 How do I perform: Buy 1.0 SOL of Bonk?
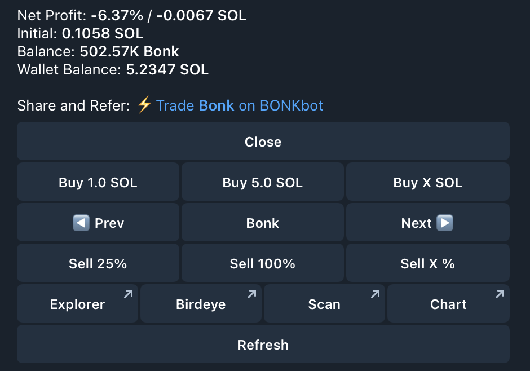pyautogui.click(x=98, y=183)
